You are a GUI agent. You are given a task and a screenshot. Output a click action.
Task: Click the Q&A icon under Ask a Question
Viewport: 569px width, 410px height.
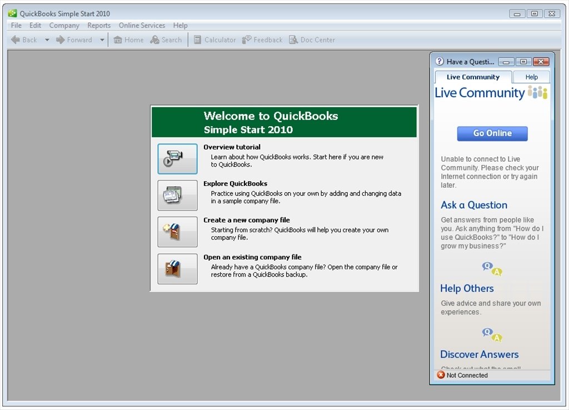pos(492,268)
